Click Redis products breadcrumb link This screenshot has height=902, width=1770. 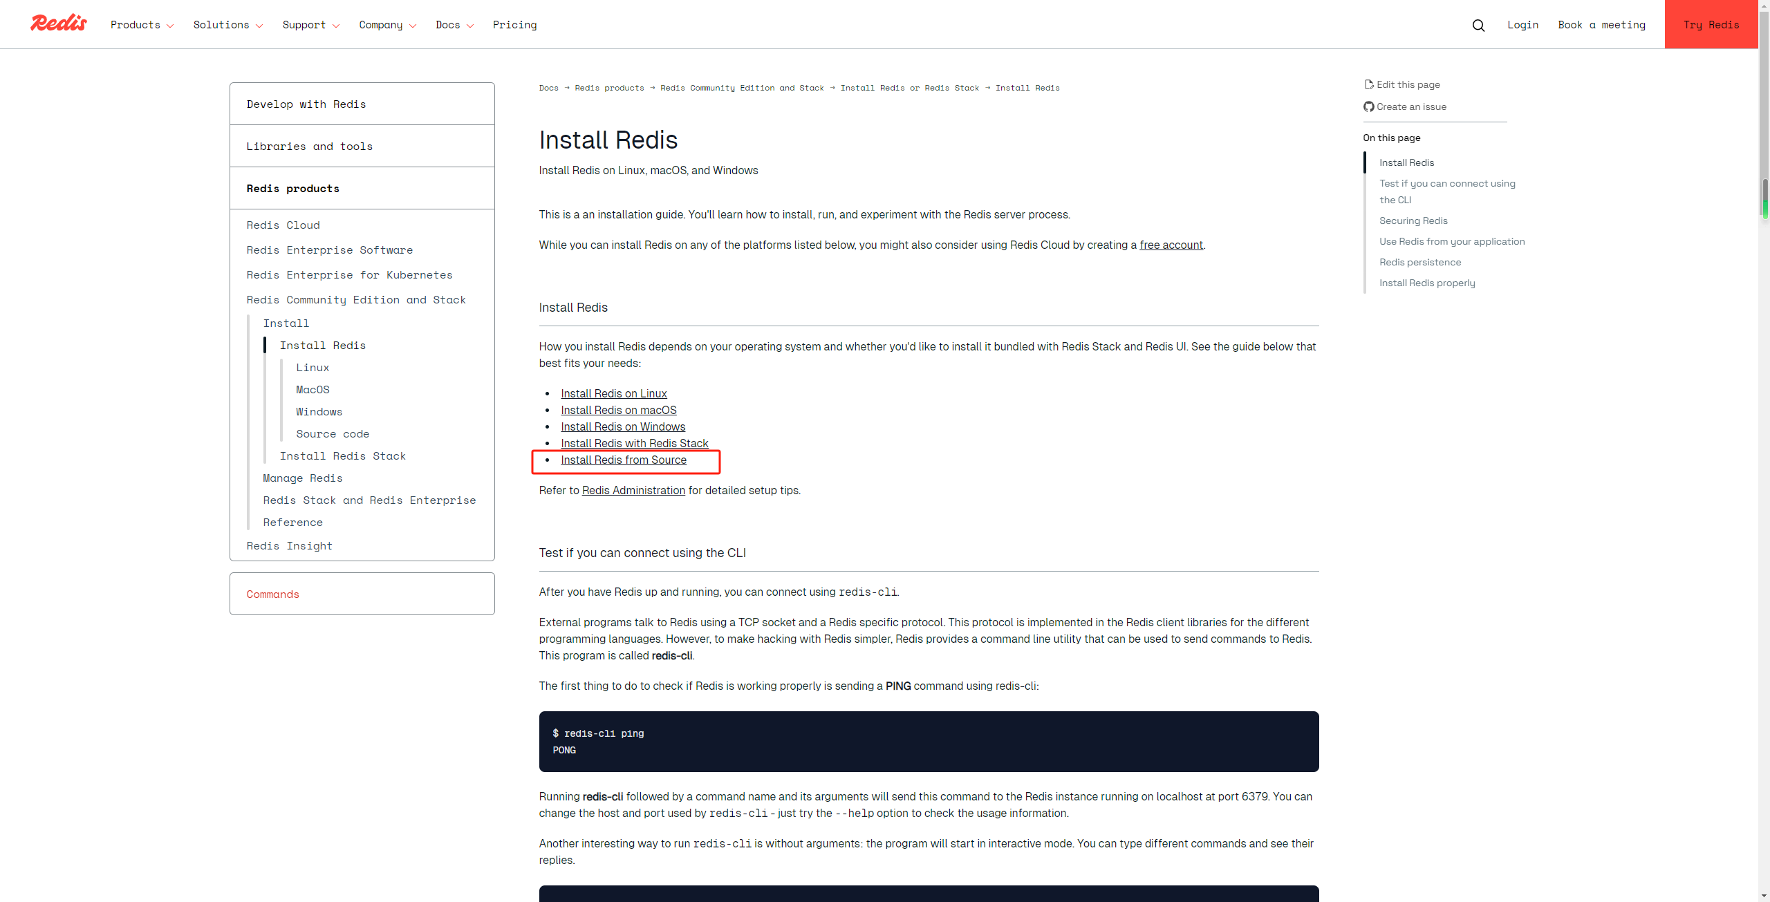[x=609, y=88]
